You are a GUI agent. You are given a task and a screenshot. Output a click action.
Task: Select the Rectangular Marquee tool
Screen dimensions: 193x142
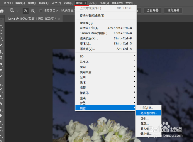tap(1, 32)
